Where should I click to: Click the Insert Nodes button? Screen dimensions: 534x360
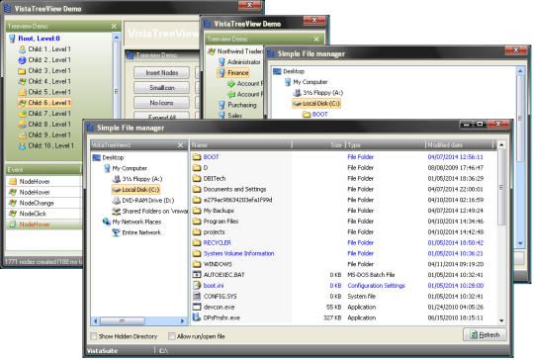tap(162, 73)
